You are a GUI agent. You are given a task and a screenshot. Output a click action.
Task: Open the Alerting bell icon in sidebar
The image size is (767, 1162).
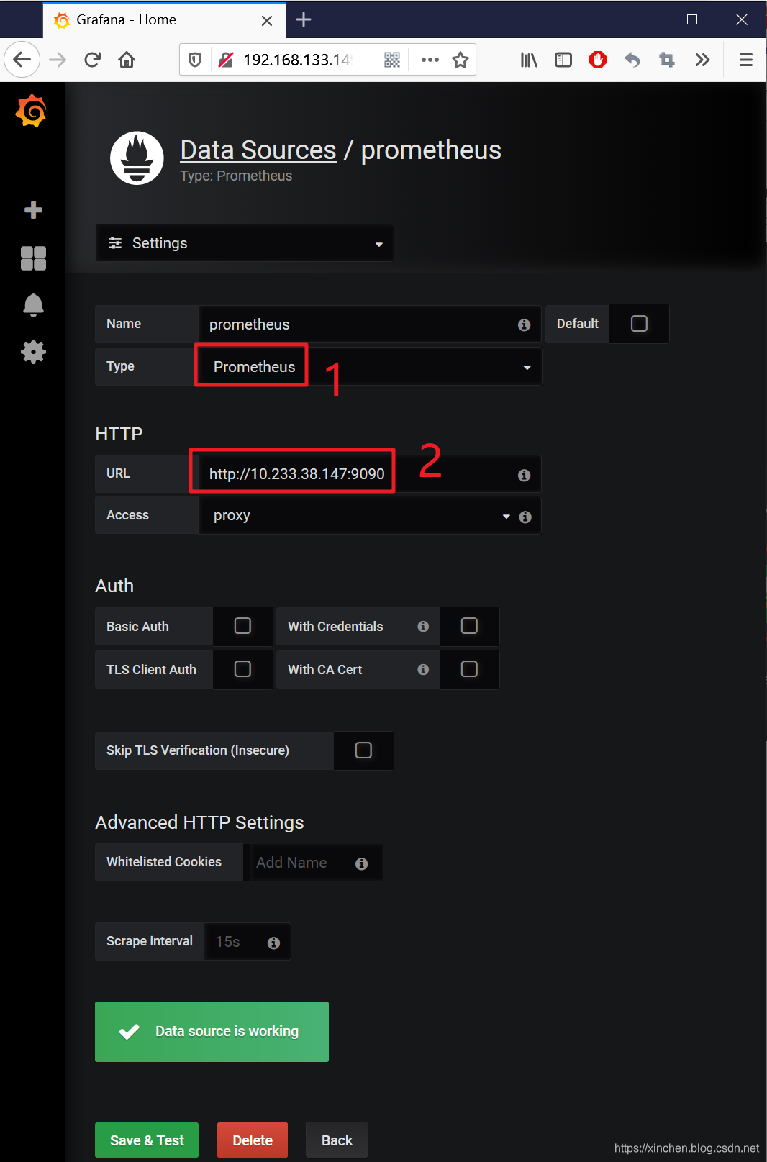pyautogui.click(x=33, y=305)
